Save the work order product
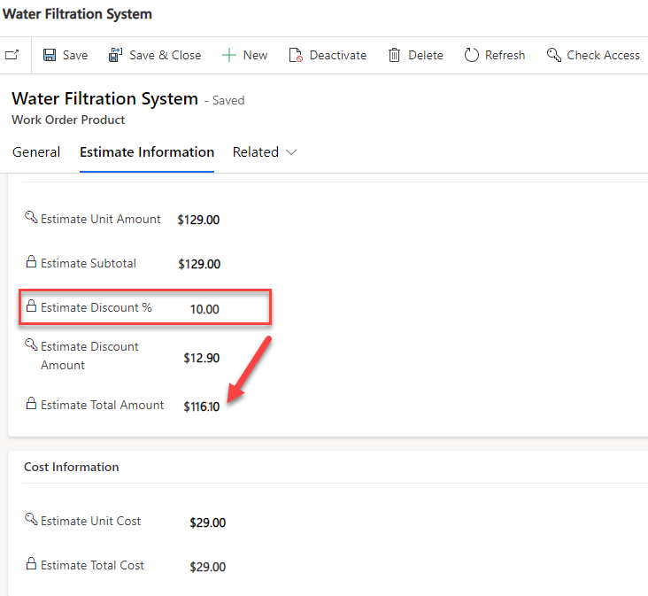The height and width of the screenshot is (596, 648). pos(66,55)
